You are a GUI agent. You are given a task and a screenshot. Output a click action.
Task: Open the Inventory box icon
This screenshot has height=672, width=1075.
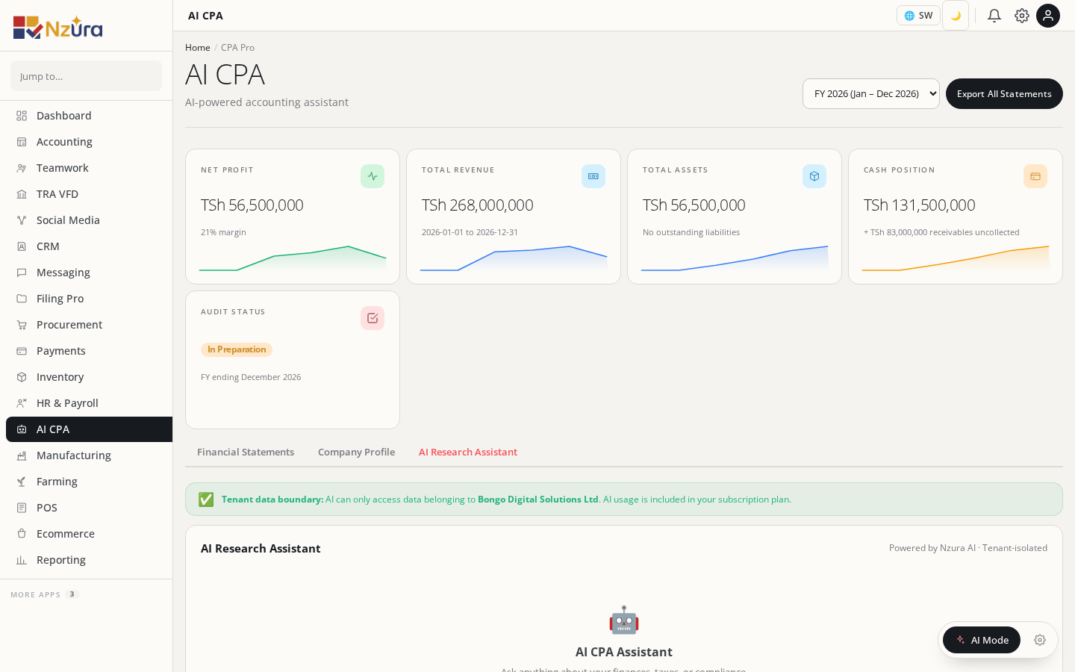point(22,377)
